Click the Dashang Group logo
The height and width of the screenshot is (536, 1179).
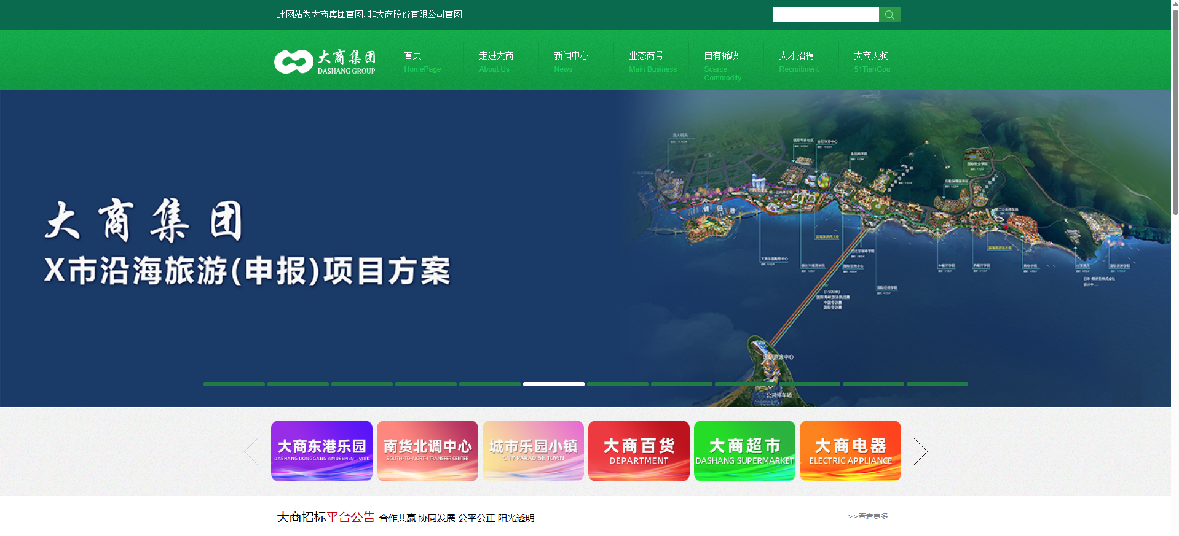coord(325,61)
